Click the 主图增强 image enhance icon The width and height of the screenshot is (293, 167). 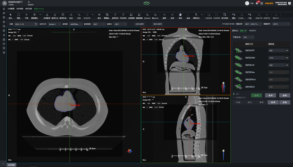pyautogui.click(x=131, y=15)
